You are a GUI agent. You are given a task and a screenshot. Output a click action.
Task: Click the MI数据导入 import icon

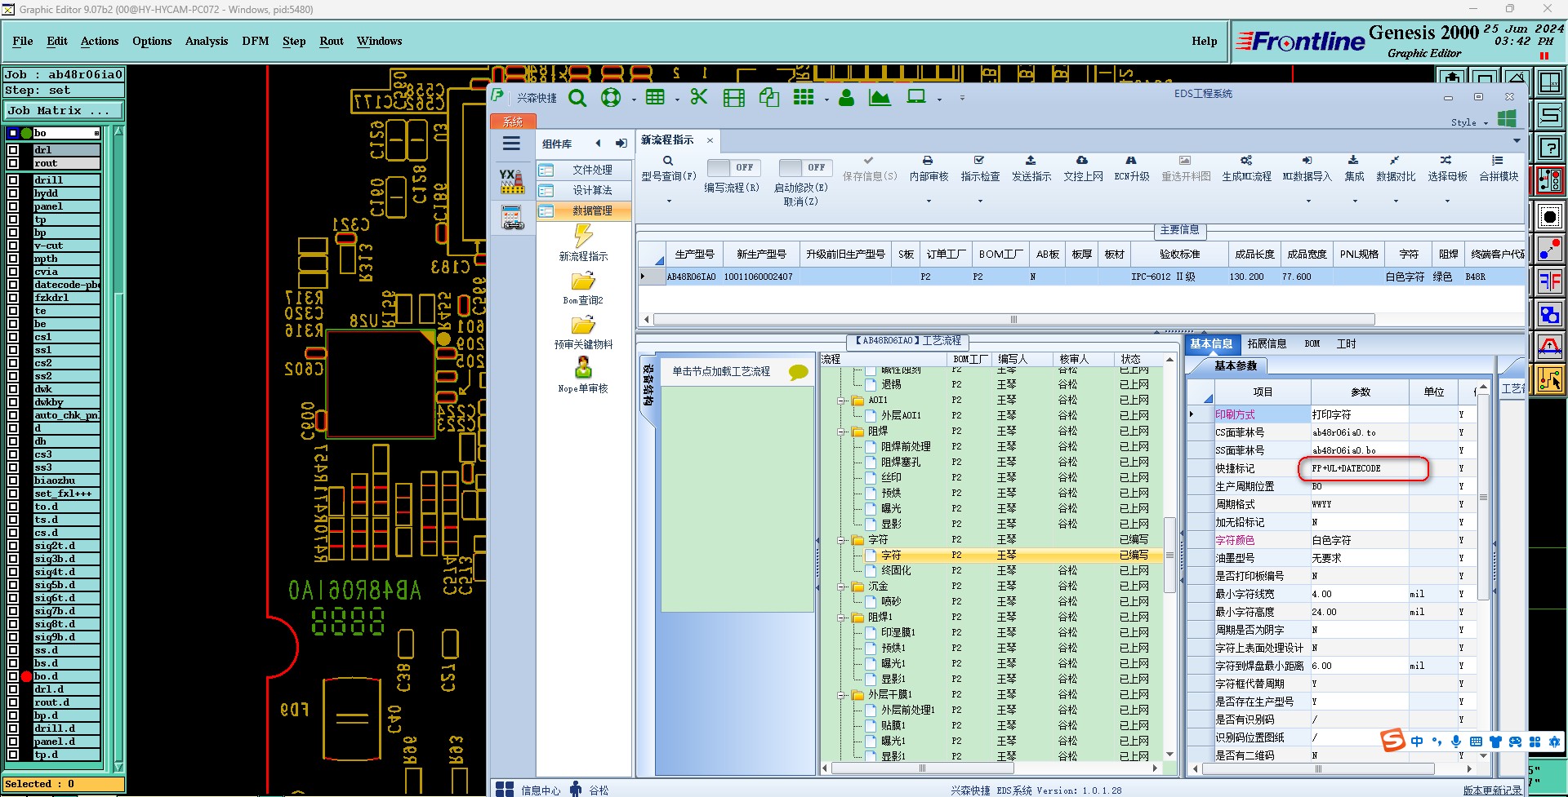(1307, 161)
